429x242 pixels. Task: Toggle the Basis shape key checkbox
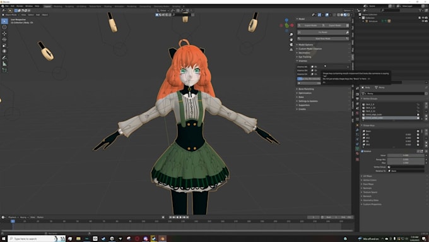(x=418, y=131)
